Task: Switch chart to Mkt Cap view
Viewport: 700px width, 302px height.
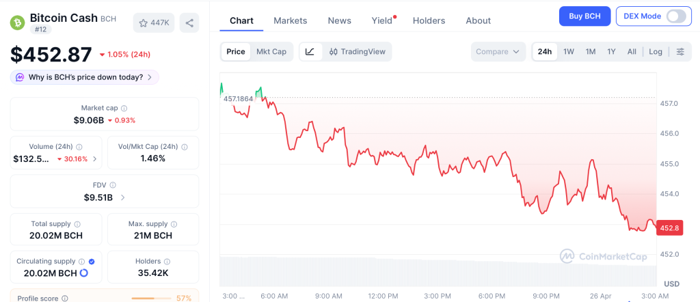Action: pyautogui.click(x=271, y=52)
